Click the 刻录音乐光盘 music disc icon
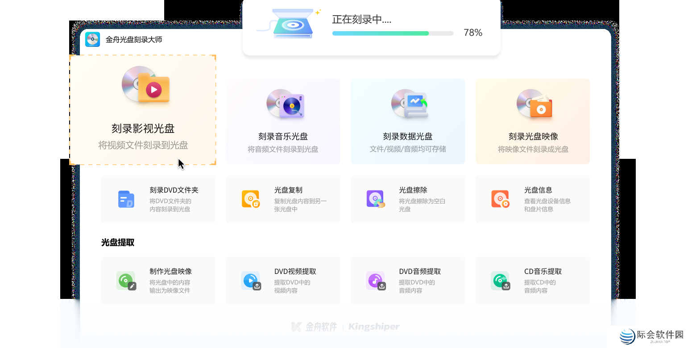 pos(286,104)
